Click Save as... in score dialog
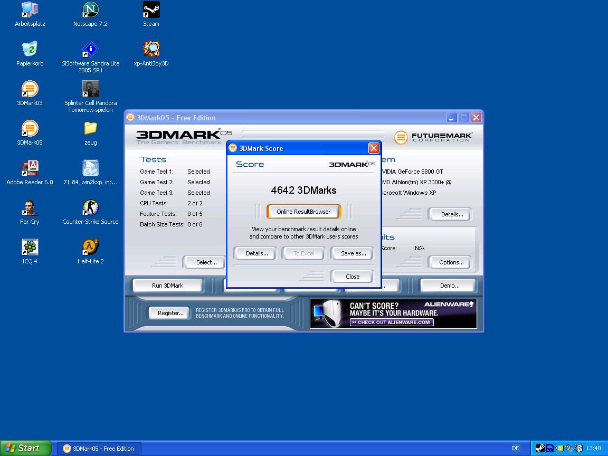The image size is (608, 456). click(x=353, y=253)
